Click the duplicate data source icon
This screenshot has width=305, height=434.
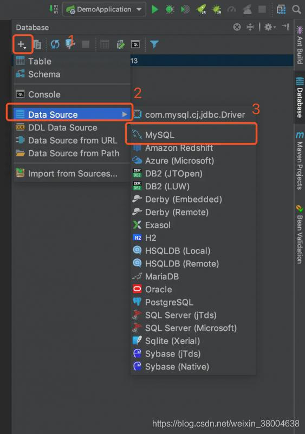click(x=37, y=44)
